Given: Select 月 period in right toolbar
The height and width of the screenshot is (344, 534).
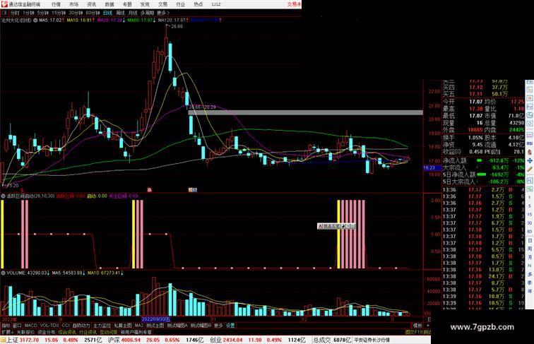Looking at the screenshot, I should (530, 257).
